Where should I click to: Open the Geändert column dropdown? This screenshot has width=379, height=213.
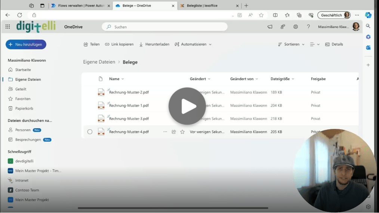coord(200,79)
